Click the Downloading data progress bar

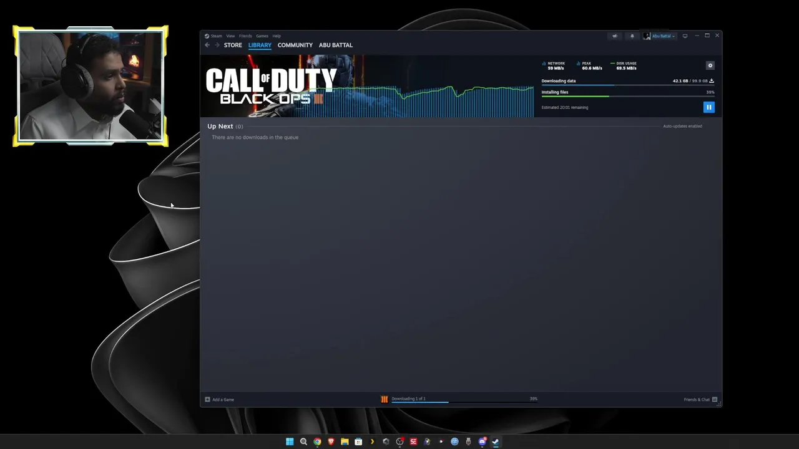pos(628,85)
